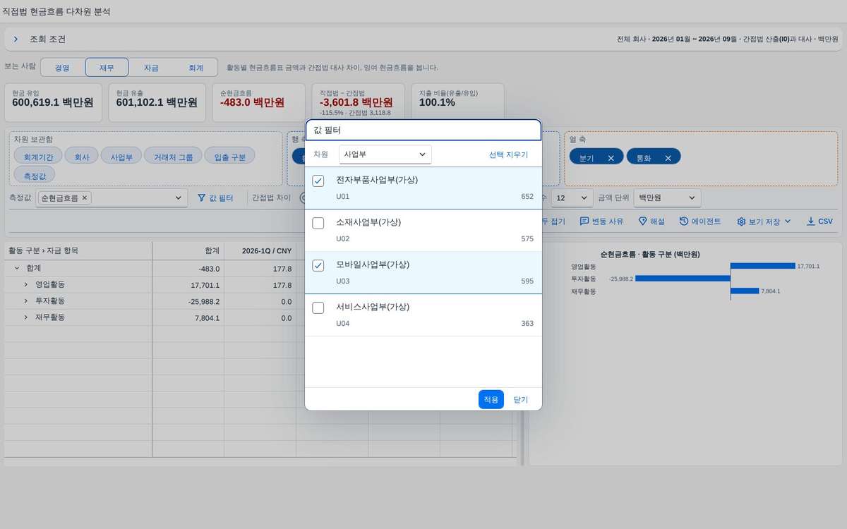The image size is (847, 529).
Task: Expand the 투자활동 row
Action: (26, 301)
